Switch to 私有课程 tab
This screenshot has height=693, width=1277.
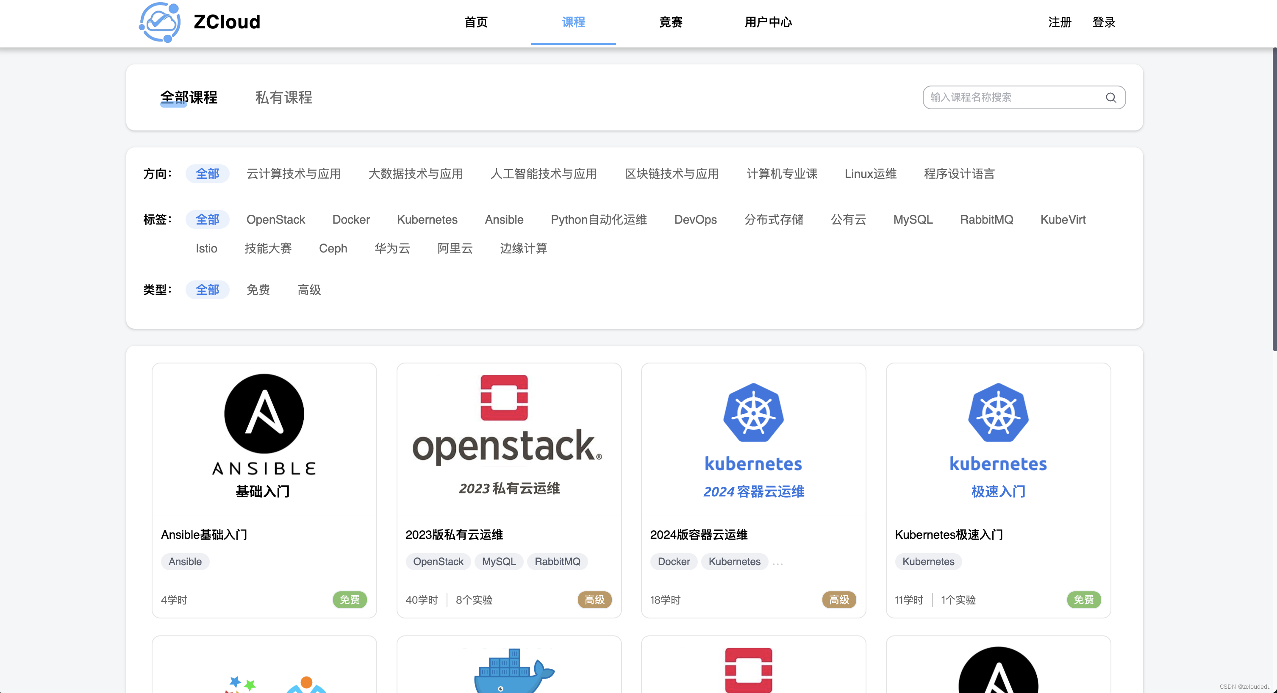coord(283,97)
